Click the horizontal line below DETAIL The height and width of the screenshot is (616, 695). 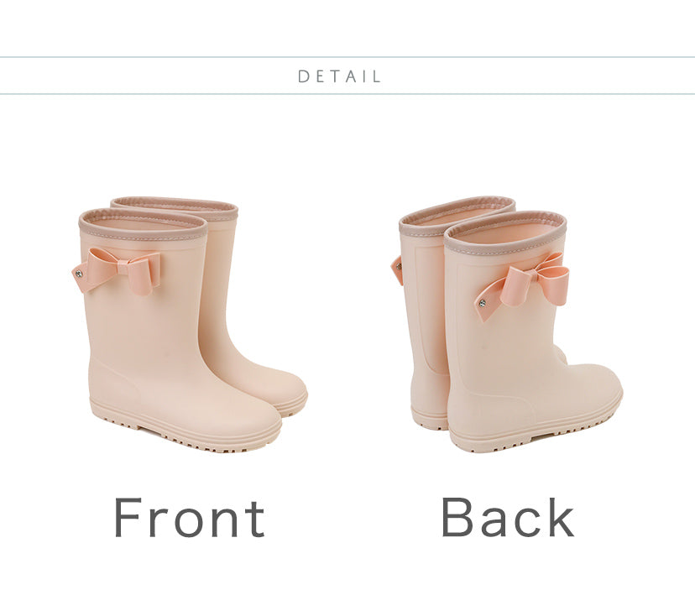[x=347, y=94]
